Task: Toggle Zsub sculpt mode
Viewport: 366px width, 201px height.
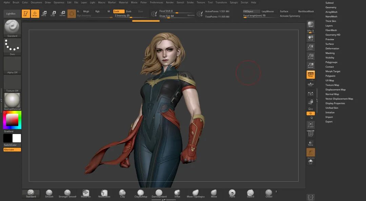Action: [x=129, y=11]
